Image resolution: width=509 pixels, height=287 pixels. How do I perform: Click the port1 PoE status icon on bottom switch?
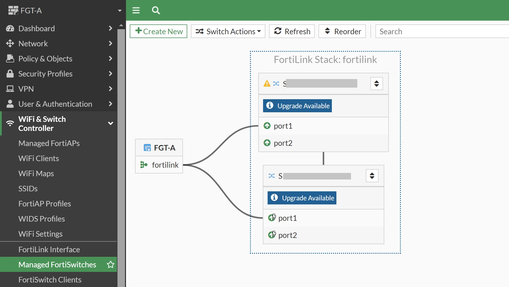coord(272,218)
